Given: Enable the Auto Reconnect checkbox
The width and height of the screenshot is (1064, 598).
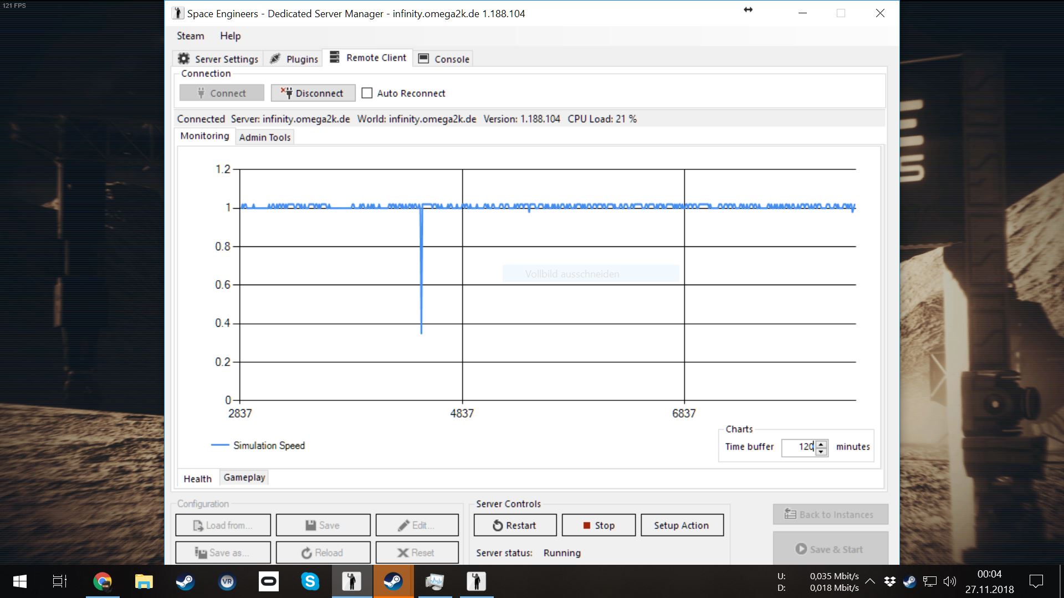Looking at the screenshot, I should point(367,93).
